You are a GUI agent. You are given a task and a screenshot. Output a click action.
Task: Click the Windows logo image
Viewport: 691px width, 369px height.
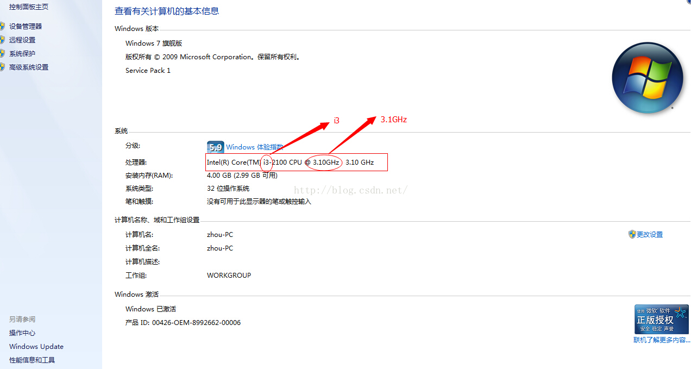pyautogui.click(x=647, y=78)
